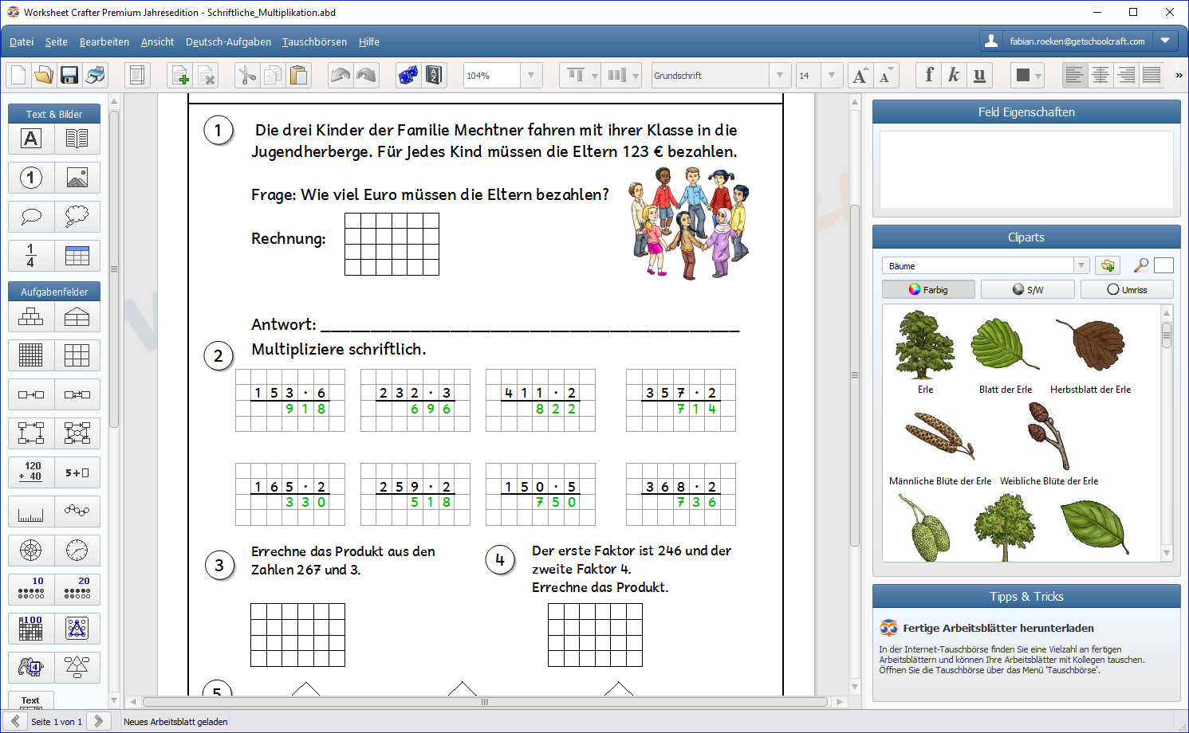This screenshot has height=733, width=1189.
Task: Insert a fraction field from sidebar
Action: [31, 256]
